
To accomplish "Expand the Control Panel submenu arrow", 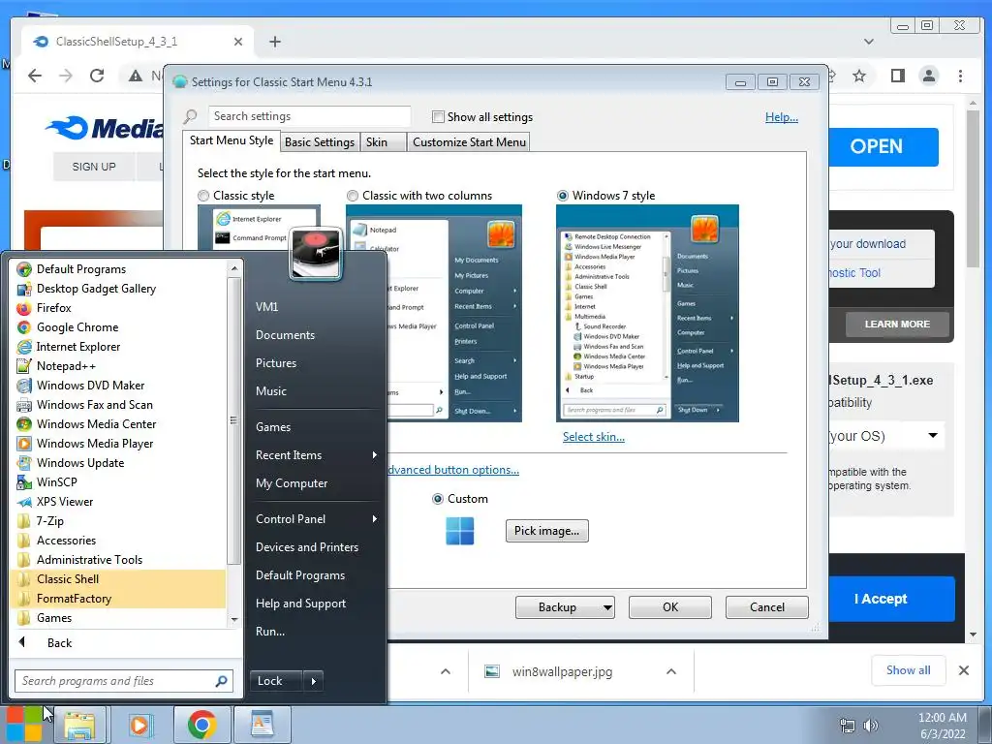I will pyautogui.click(x=375, y=519).
